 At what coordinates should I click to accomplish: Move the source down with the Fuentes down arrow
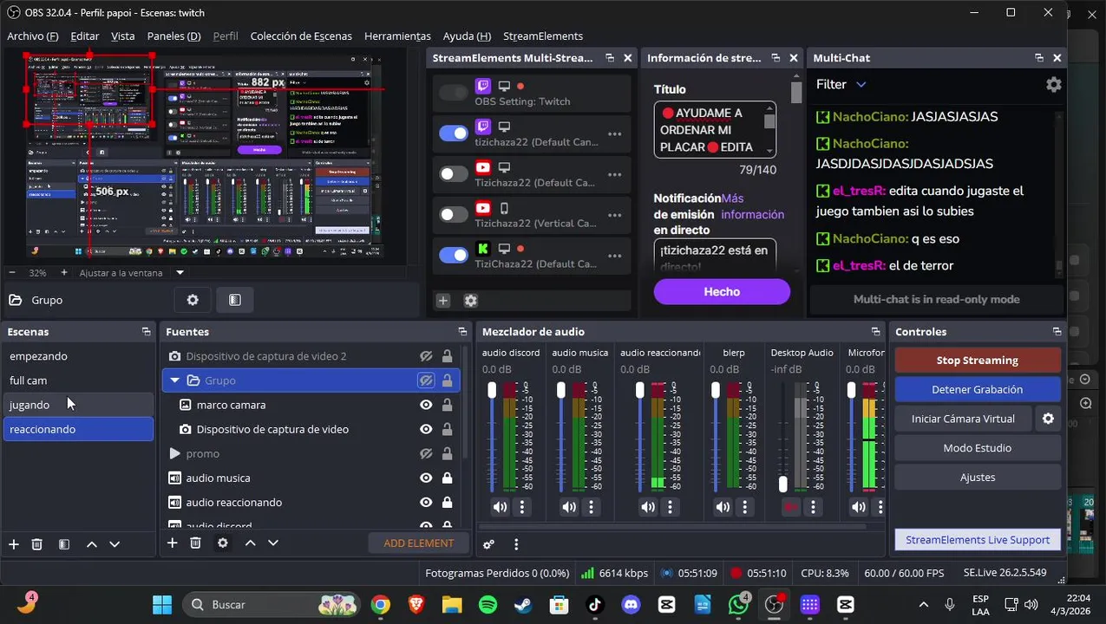click(x=273, y=543)
